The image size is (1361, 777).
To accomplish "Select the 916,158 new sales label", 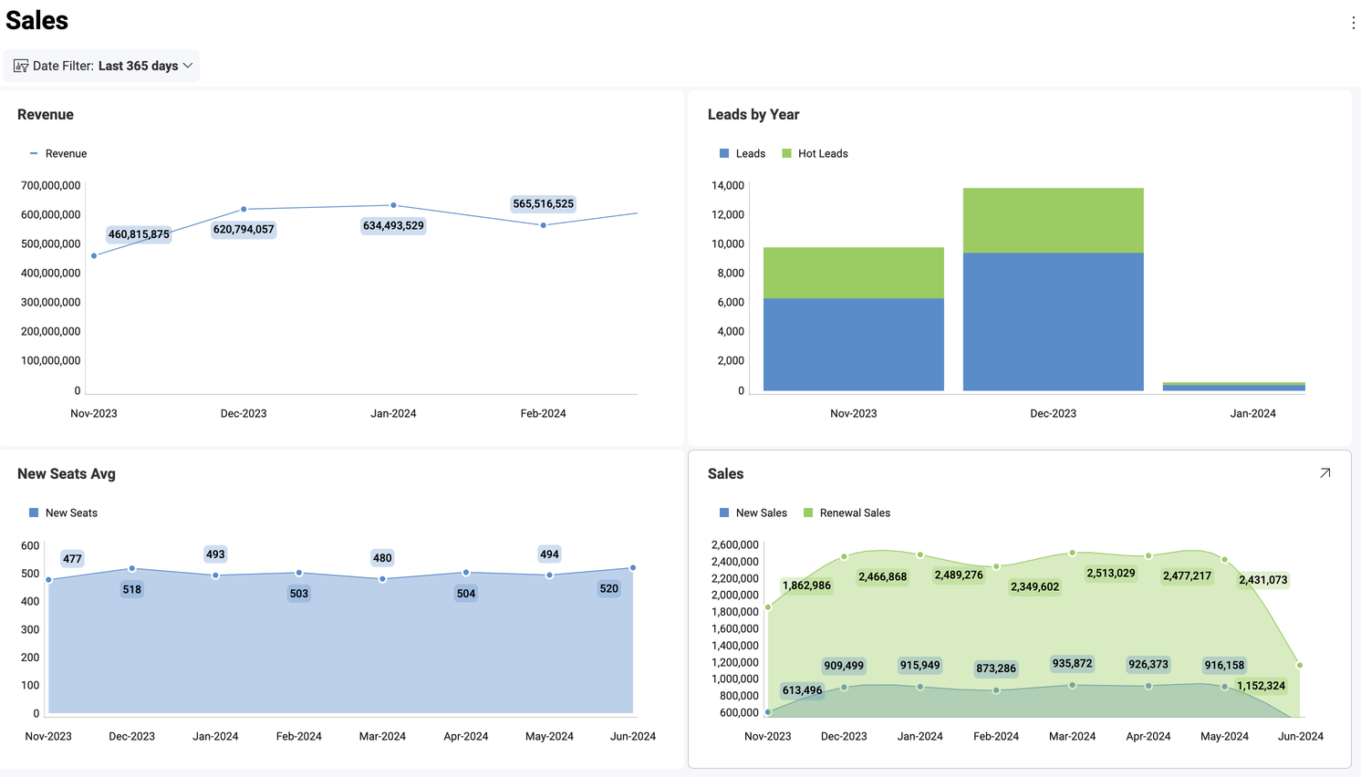I will pyautogui.click(x=1224, y=665).
